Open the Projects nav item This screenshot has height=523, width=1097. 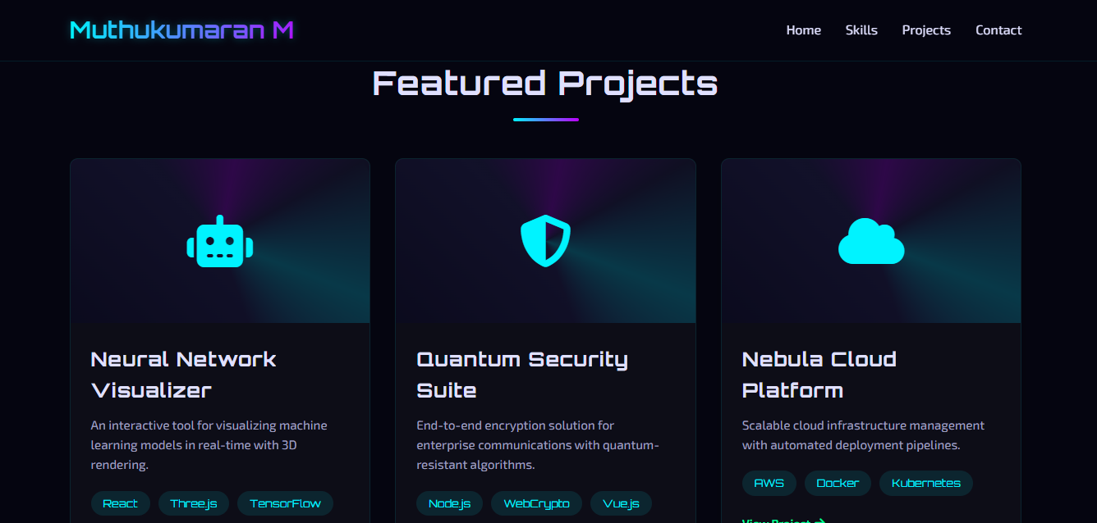[926, 30]
